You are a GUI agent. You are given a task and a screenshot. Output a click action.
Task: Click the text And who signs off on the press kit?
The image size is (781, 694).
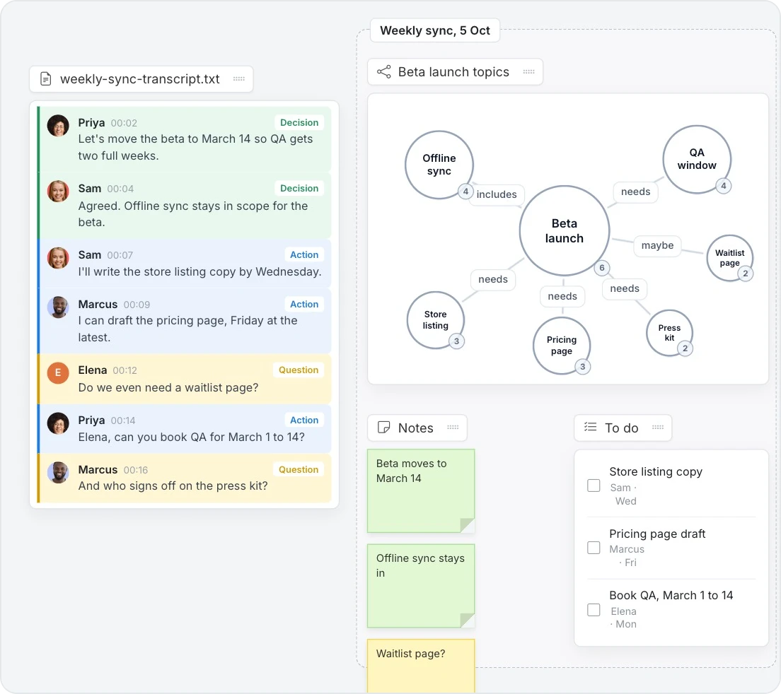(x=173, y=486)
